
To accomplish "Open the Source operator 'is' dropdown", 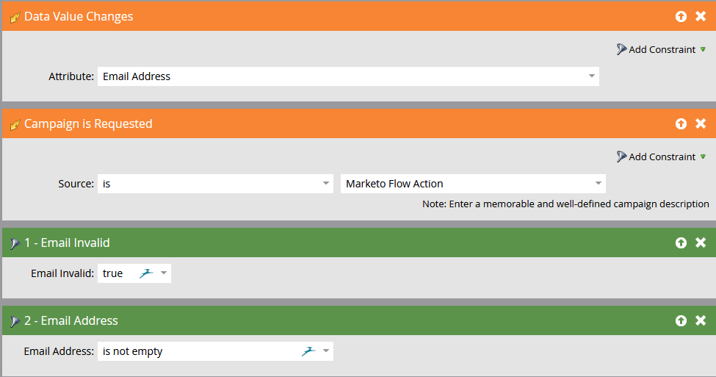I will click(325, 184).
